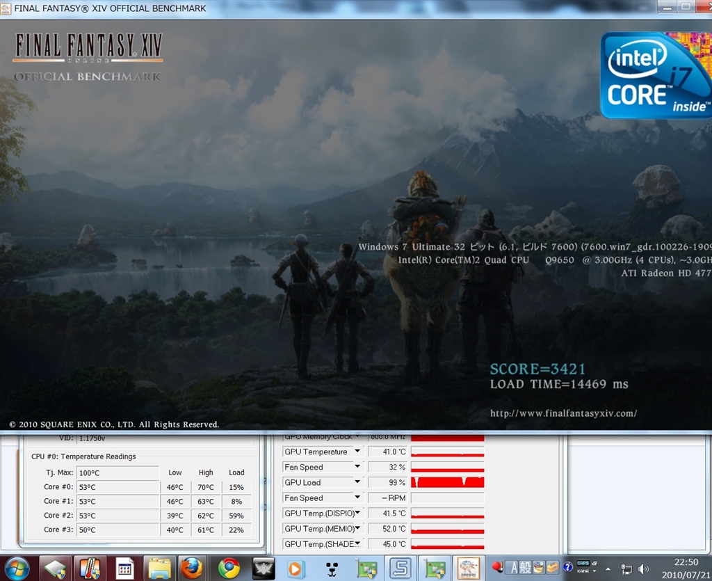
Task: Click the Core #0 temperature field 53°C
Action: pos(118,487)
